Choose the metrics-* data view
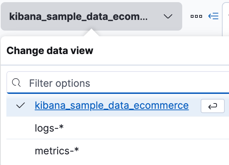 tap(57, 151)
